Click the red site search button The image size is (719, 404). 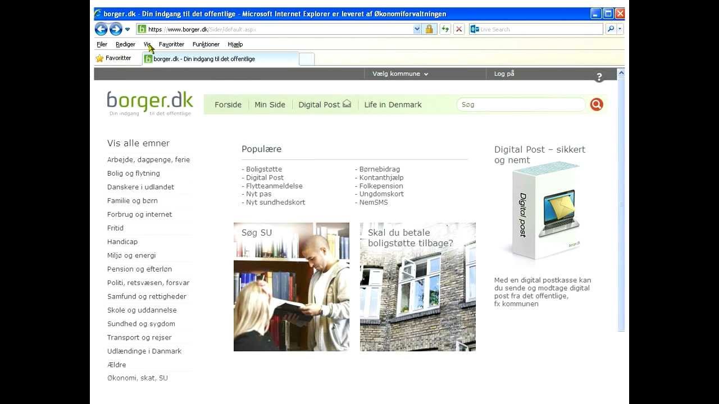click(597, 104)
